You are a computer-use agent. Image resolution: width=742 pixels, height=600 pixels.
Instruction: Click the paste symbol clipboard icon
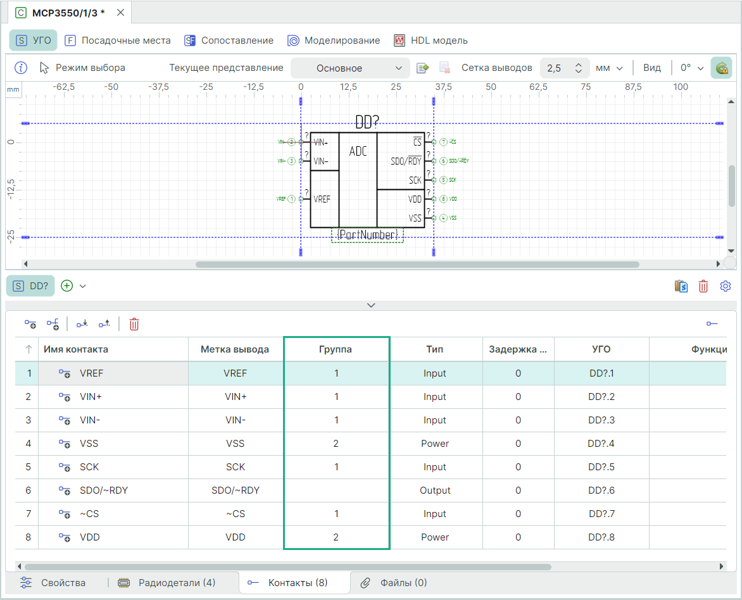pos(681,286)
